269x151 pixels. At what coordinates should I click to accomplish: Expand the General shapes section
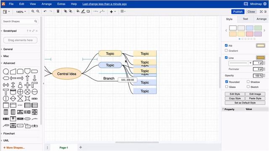pos(8,49)
